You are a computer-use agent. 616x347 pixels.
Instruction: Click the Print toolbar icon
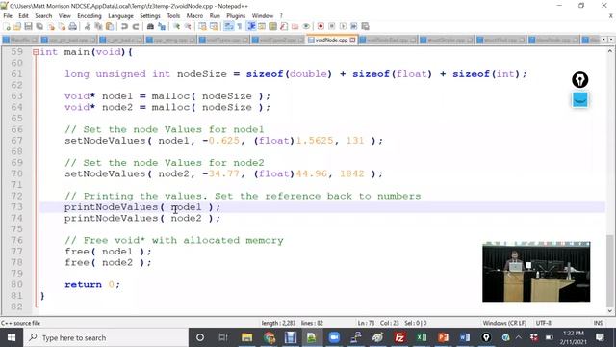point(73,26)
